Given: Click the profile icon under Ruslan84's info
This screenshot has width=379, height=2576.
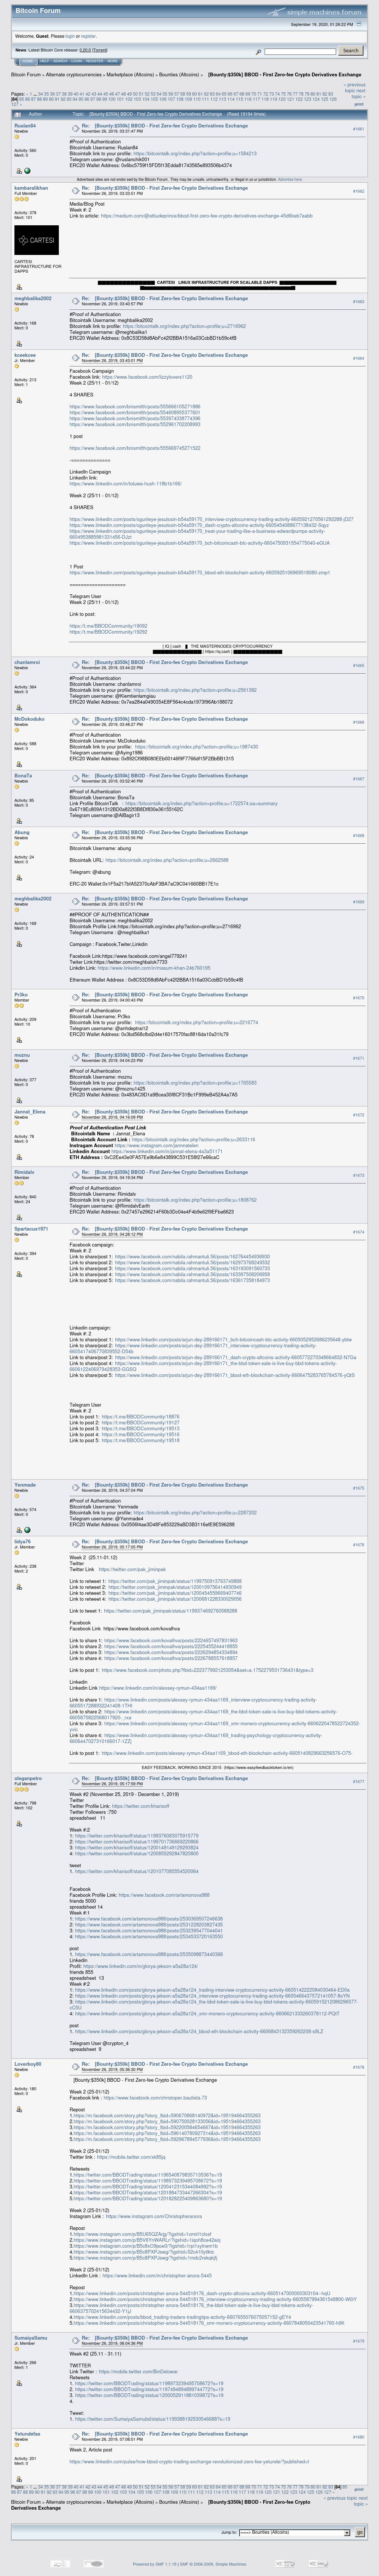Looking at the screenshot, I should point(19,170).
